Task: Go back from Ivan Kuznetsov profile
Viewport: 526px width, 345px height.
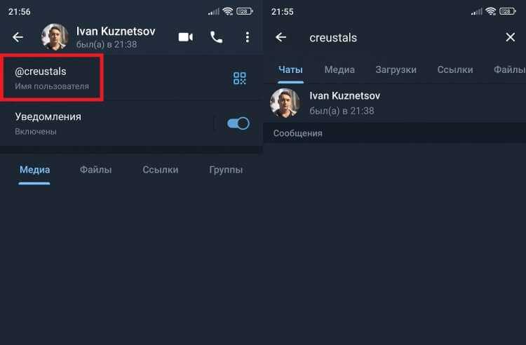Action: [18, 37]
